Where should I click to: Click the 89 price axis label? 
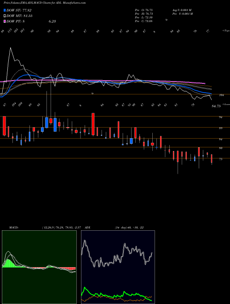pyautogui.click(x=221, y=128)
